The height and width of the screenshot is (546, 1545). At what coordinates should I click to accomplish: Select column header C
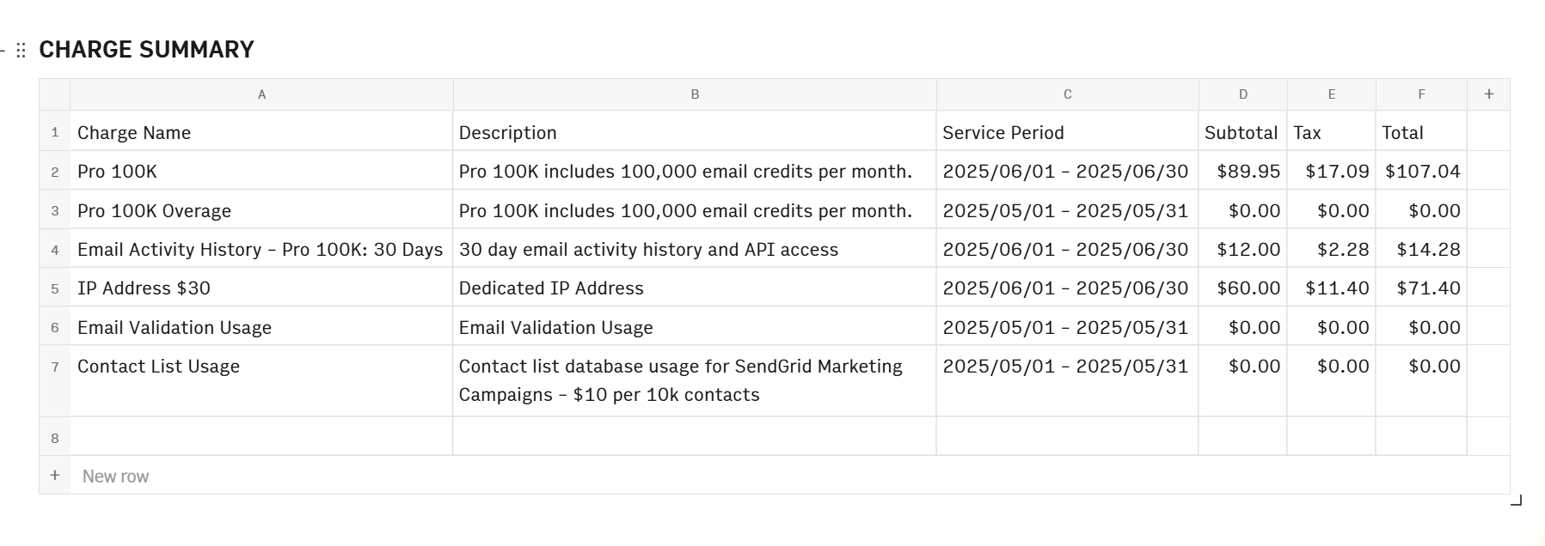click(x=1066, y=94)
